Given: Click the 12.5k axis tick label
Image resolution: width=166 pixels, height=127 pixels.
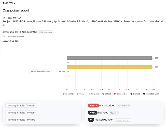Looking at the screenshot, I should tap(110, 89).
